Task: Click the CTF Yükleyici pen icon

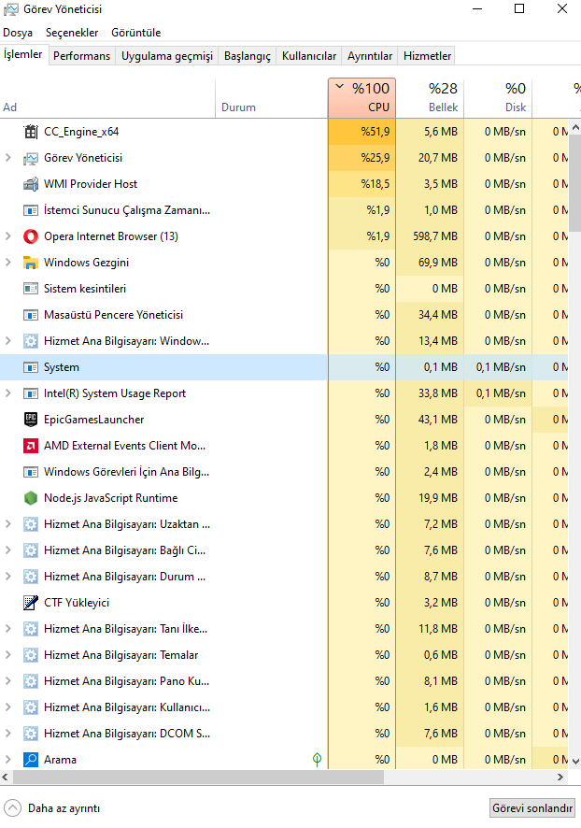Action: (x=31, y=603)
